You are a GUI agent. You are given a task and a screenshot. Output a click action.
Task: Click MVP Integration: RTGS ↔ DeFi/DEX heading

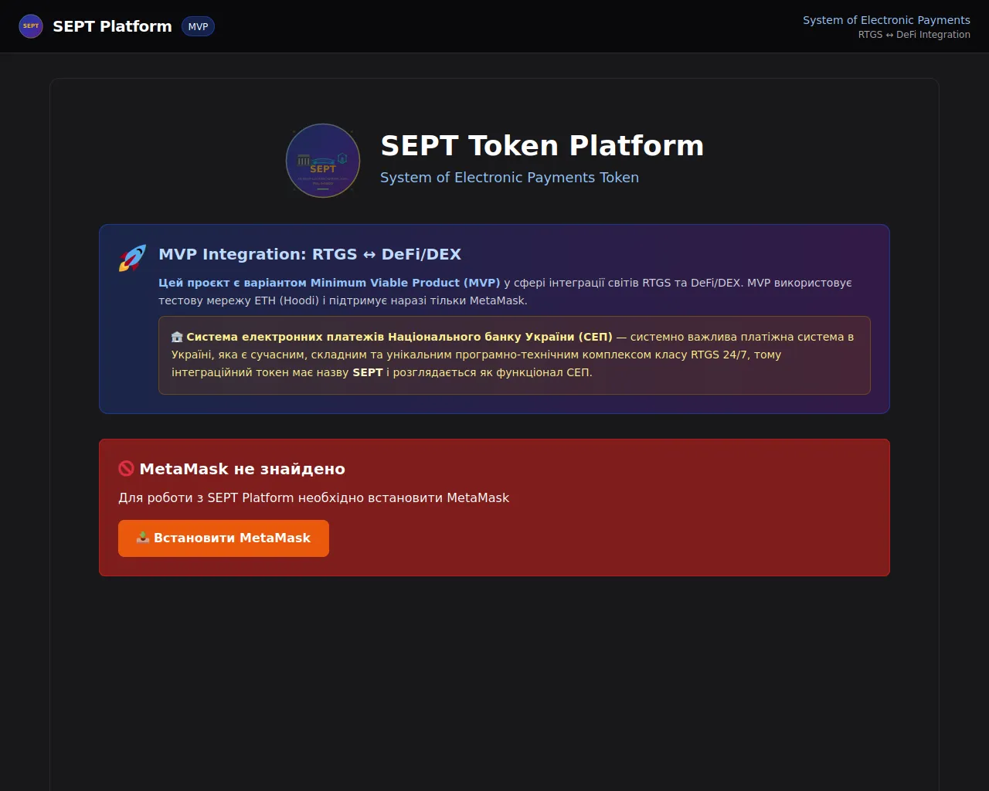(310, 254)
